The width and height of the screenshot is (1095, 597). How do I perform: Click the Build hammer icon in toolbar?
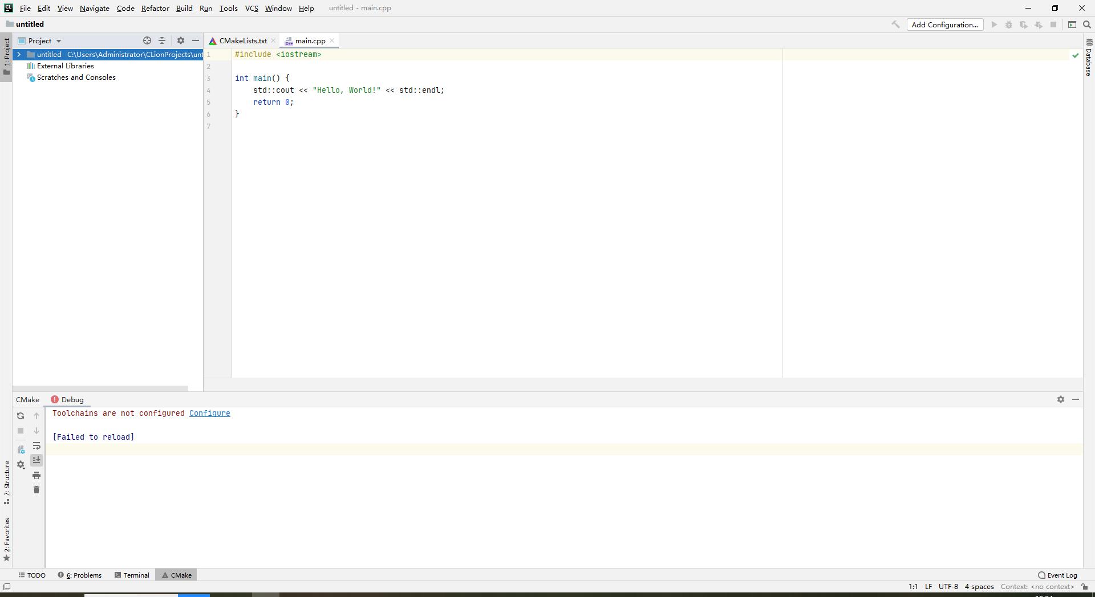coord(895,24)
